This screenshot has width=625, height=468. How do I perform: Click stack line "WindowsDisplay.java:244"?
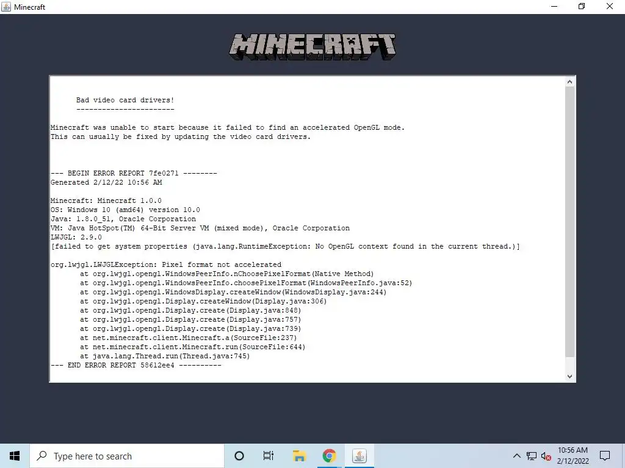[233, 292]
